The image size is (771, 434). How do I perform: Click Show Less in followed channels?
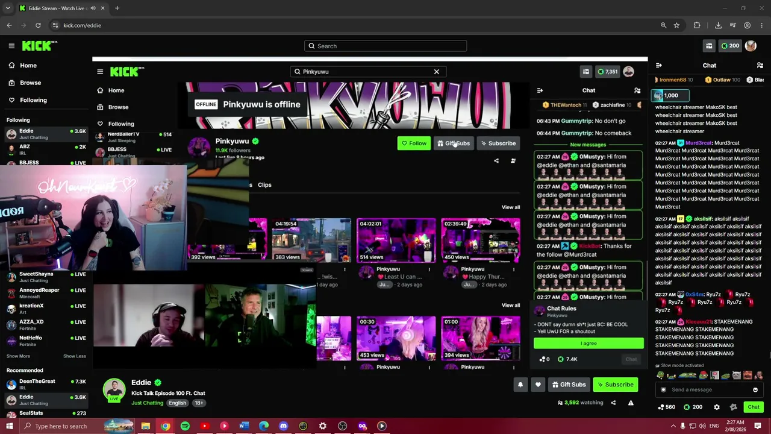click(75, 356)
